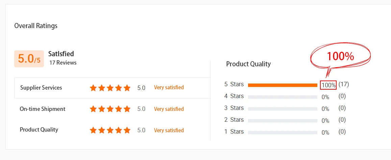Click the empty 4 Stars rating bar
The height and width of the screenshot is (160, 391).
coord(283,97)
